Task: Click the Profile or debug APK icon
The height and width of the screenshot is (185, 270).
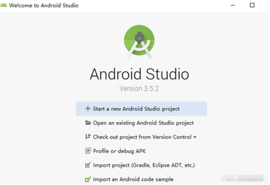Action: (x=88, y=151)
